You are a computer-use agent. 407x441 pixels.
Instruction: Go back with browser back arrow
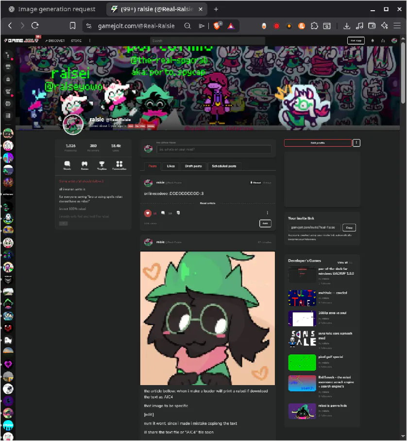10,26
